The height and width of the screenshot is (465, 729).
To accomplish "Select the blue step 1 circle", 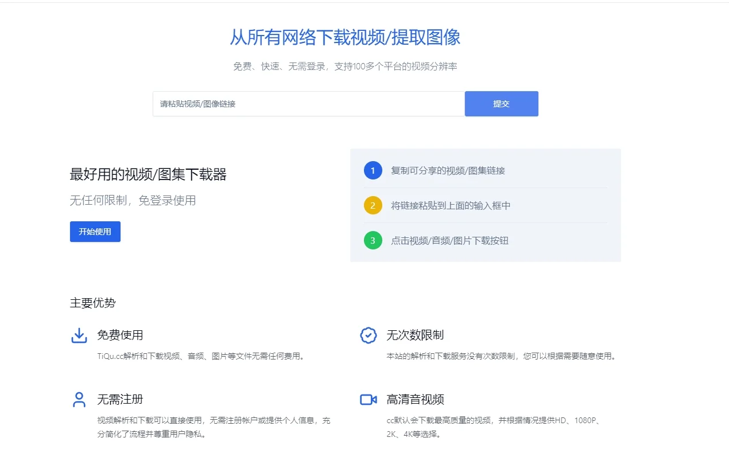I will click(x=373, y=170).
